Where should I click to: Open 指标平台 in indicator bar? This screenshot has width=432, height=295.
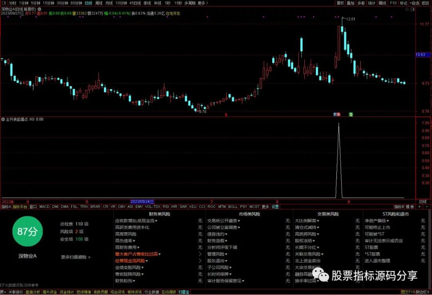pos(20,207)
